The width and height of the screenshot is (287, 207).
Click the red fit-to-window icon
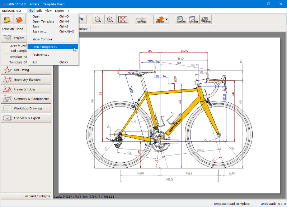(123, 20)
